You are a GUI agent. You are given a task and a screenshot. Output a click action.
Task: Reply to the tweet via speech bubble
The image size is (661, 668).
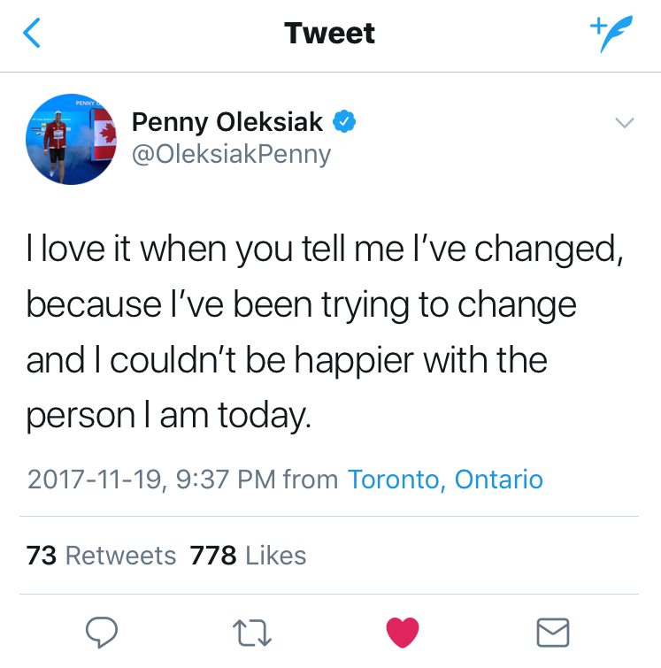[103, 632]
